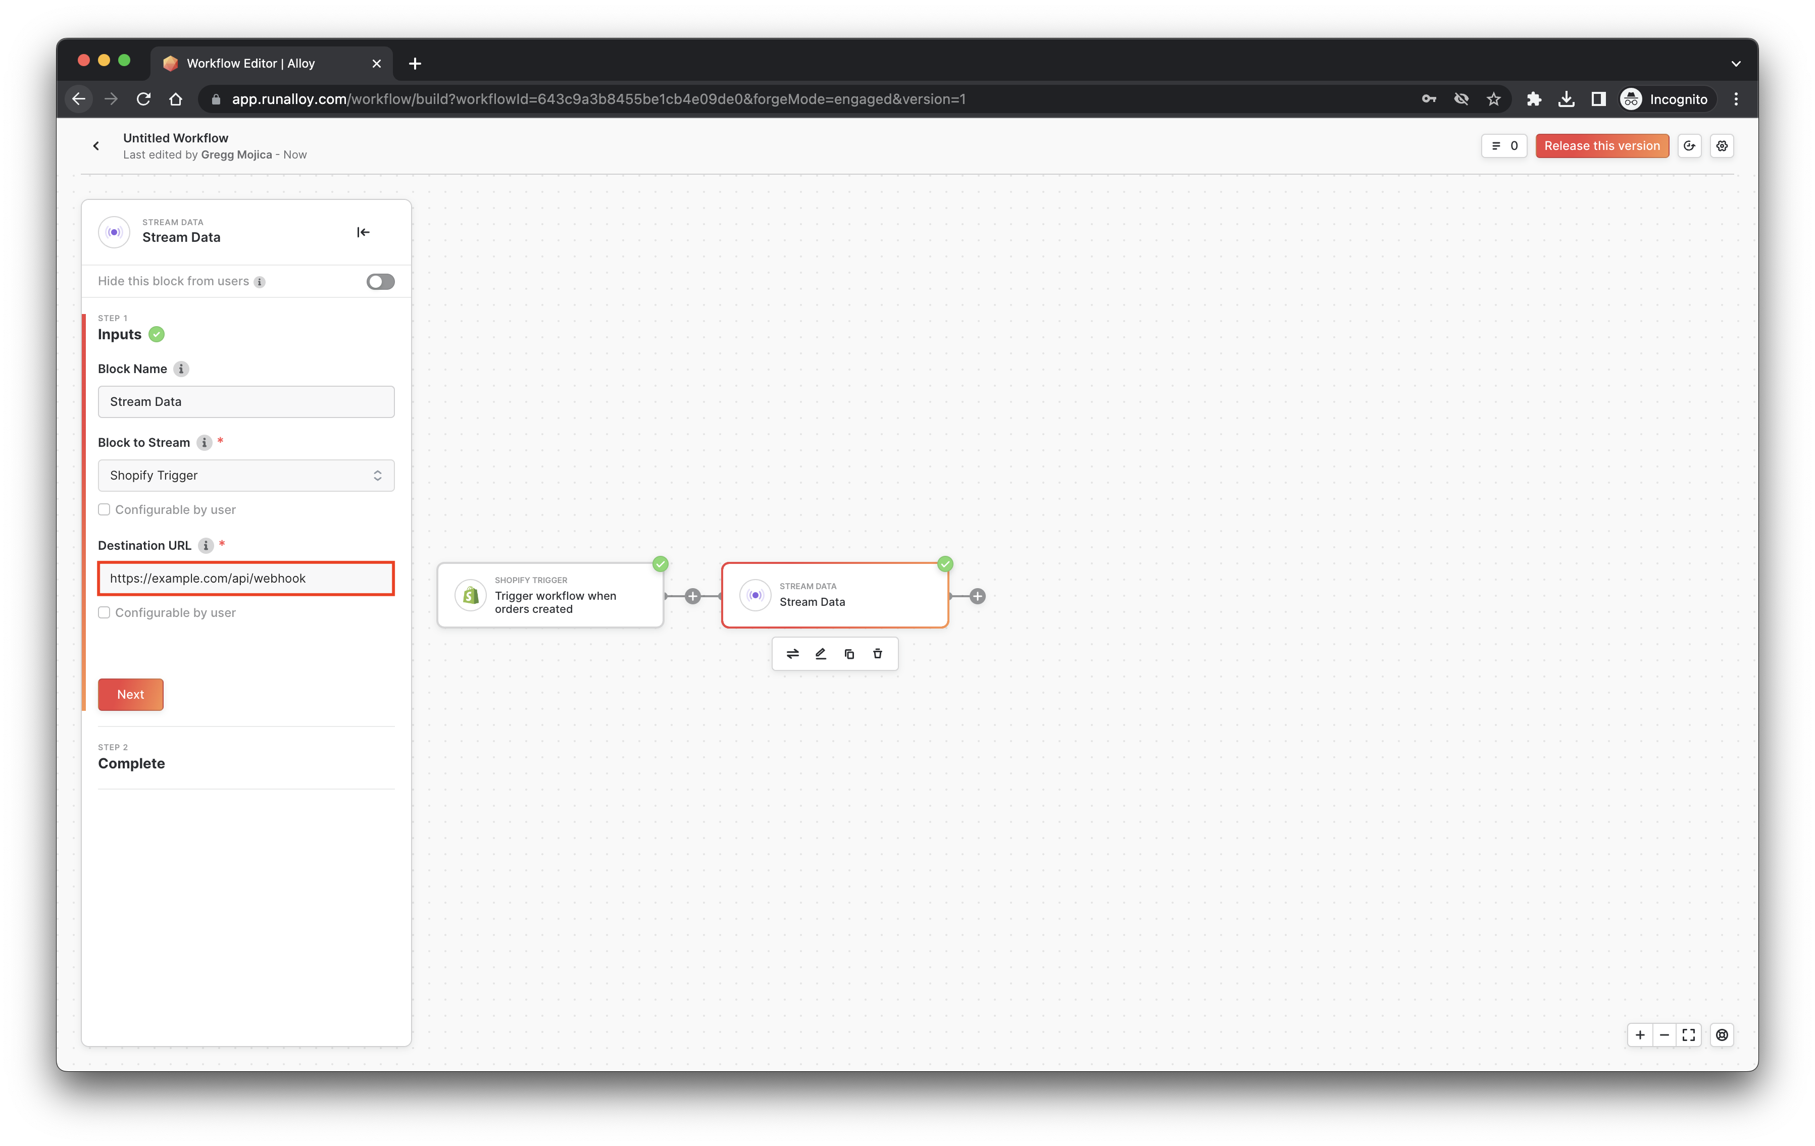The image size is (1815, 1146).
Task: Click the Destination URL input field
Action: (x=246, y=579)
